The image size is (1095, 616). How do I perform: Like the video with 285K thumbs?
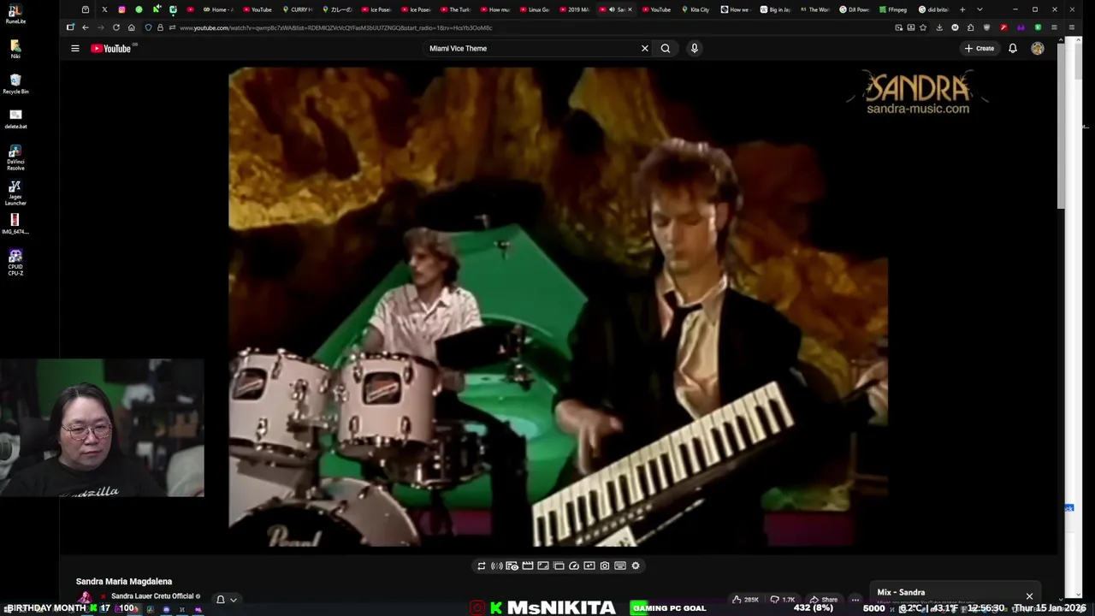pos(745,600)
